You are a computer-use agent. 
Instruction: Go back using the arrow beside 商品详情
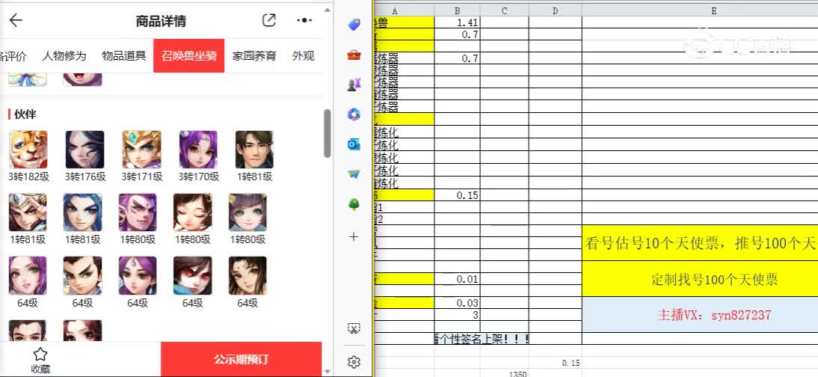point(16,20)
